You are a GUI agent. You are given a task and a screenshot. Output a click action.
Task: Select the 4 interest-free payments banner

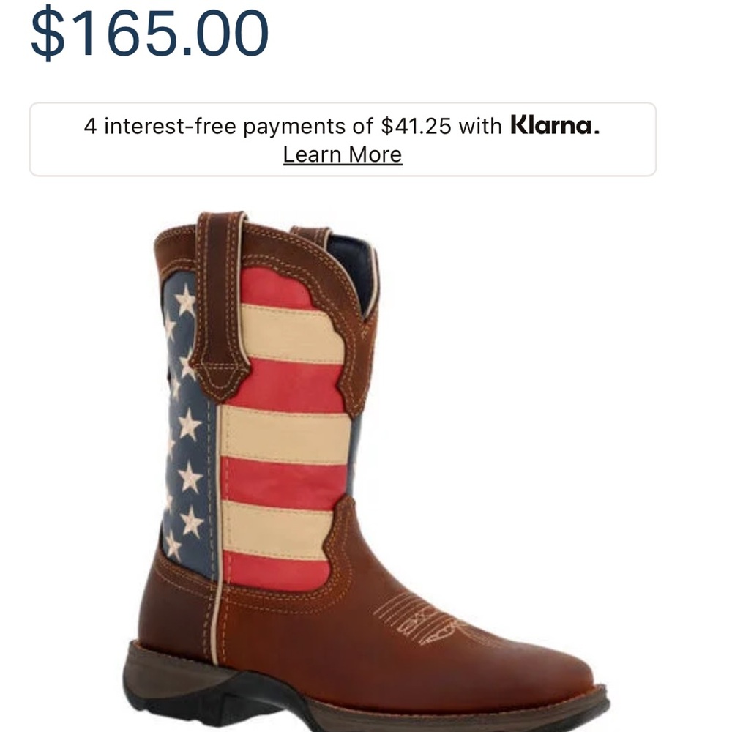click(341, 136)
